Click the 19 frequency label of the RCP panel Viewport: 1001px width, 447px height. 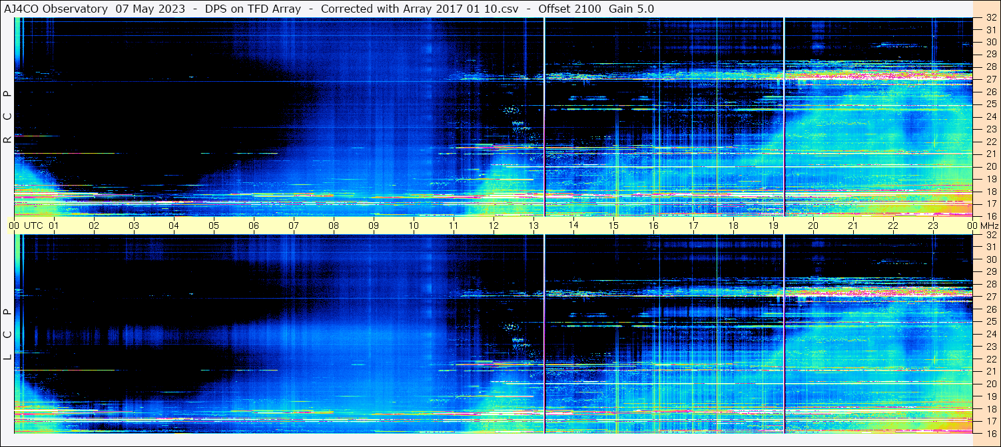pyautogui.click(x=990, y=179)
